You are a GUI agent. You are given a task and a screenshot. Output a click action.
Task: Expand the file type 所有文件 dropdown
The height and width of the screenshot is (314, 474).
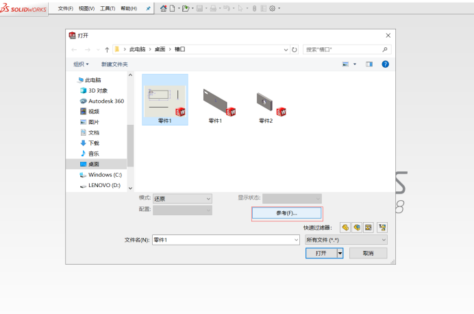pyautogui.click(x=384, y=240)
